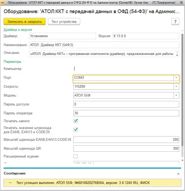Viewport: 185px width, 191px height.
Task: Close the equipment settings window
Action: coord(182,3)
